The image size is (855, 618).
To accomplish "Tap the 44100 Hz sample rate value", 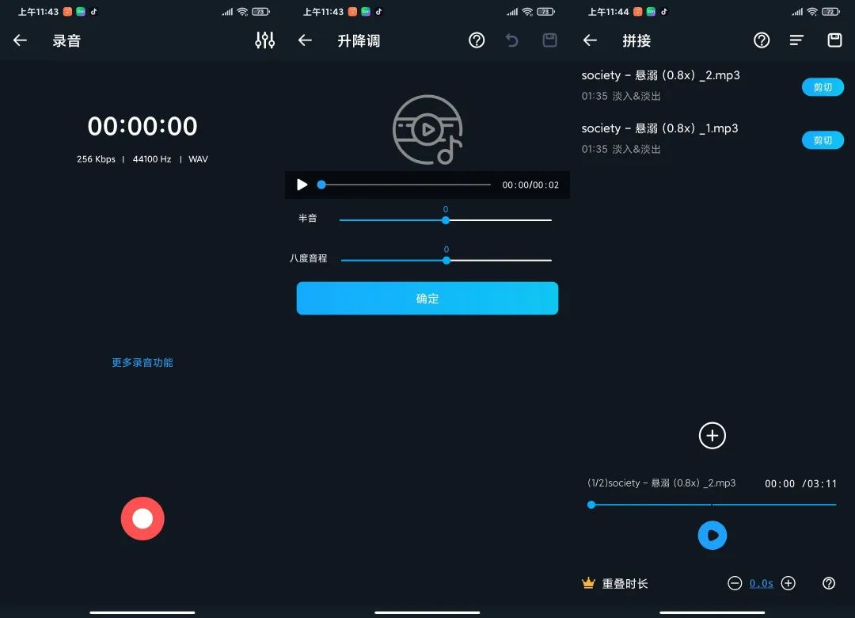I will 152,159.
